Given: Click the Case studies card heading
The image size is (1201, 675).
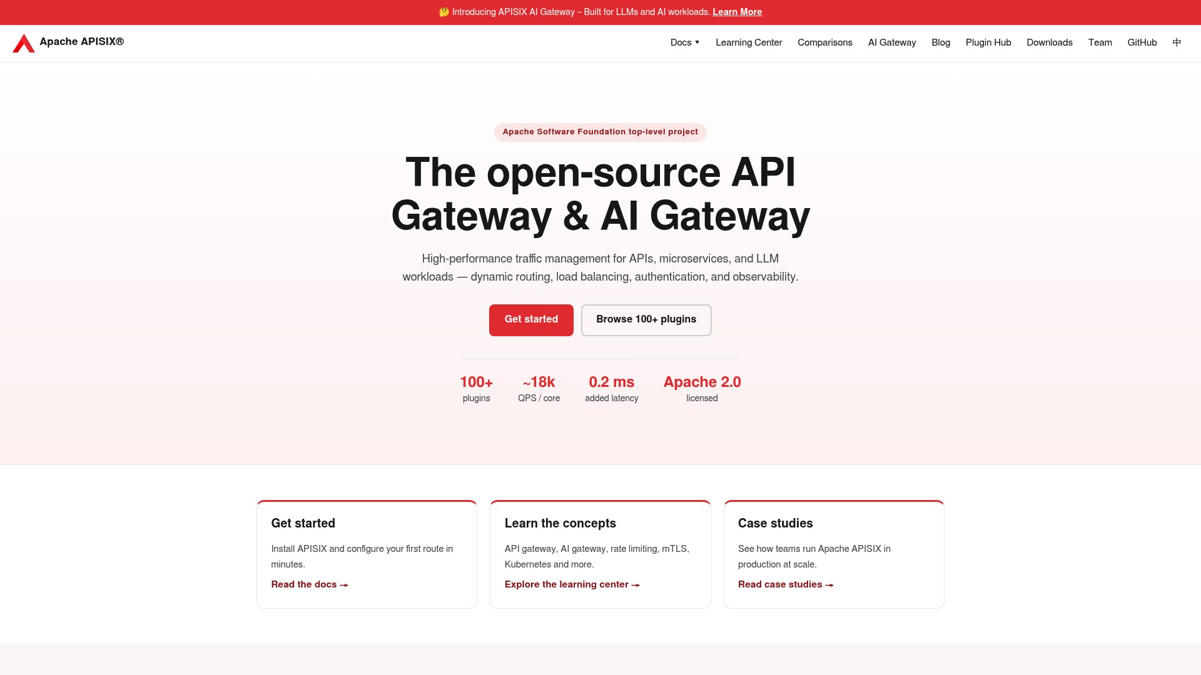Looking at the screenshot, I should point(776,524).
